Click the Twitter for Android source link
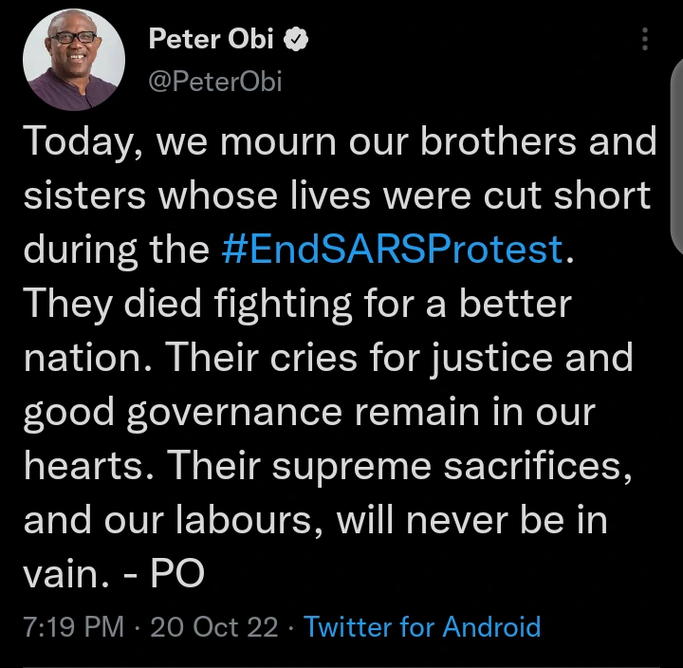The height and width of the screenshot is (668, 683). tap(422, 627)
